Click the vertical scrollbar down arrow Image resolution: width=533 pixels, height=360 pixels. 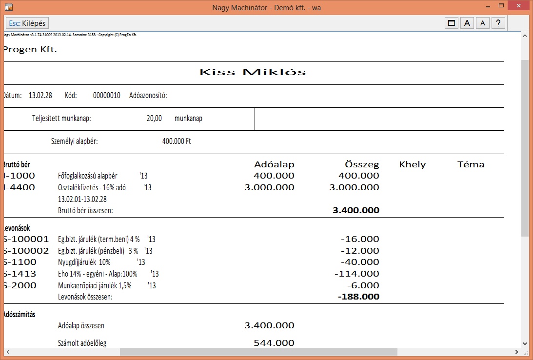click(x=525, y=343)
